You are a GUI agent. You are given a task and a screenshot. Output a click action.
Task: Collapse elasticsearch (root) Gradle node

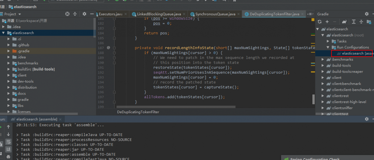pos(323,35)
